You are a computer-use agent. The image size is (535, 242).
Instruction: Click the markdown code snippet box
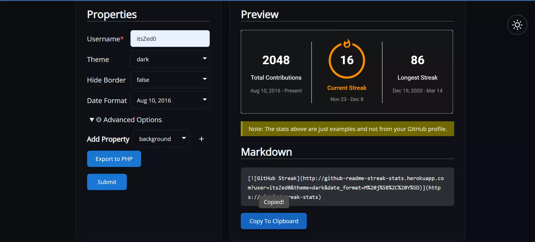coord(347,187)
